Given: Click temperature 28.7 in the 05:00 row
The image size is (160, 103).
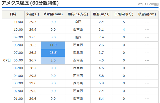Looking at the screenshot, I should pos(33,68).
